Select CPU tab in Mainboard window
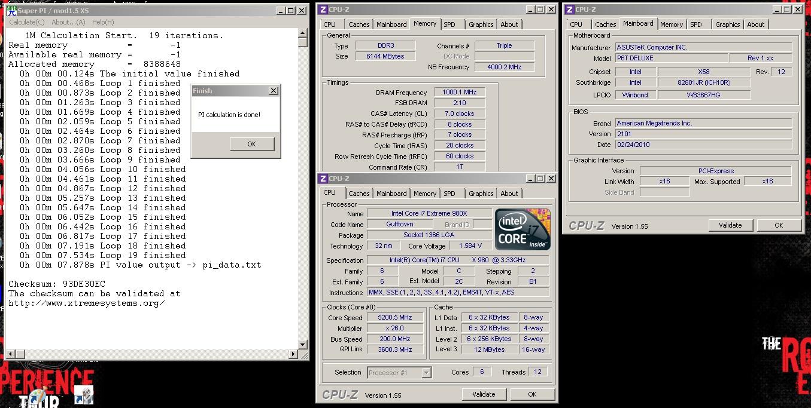The image size is (811, 408). click(576, 24)
